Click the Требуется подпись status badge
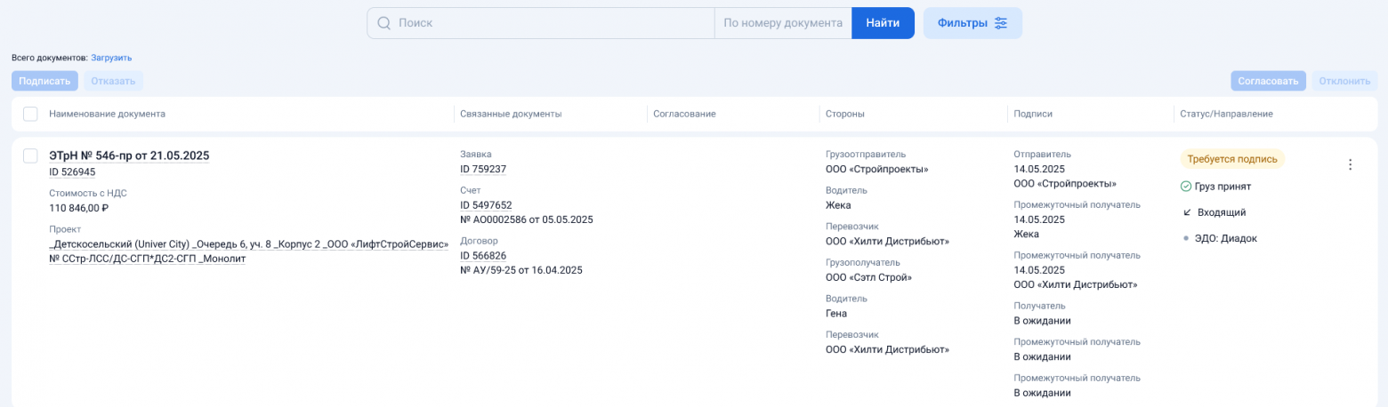This screenshot has width=1388, height=407. point(1232,159)
